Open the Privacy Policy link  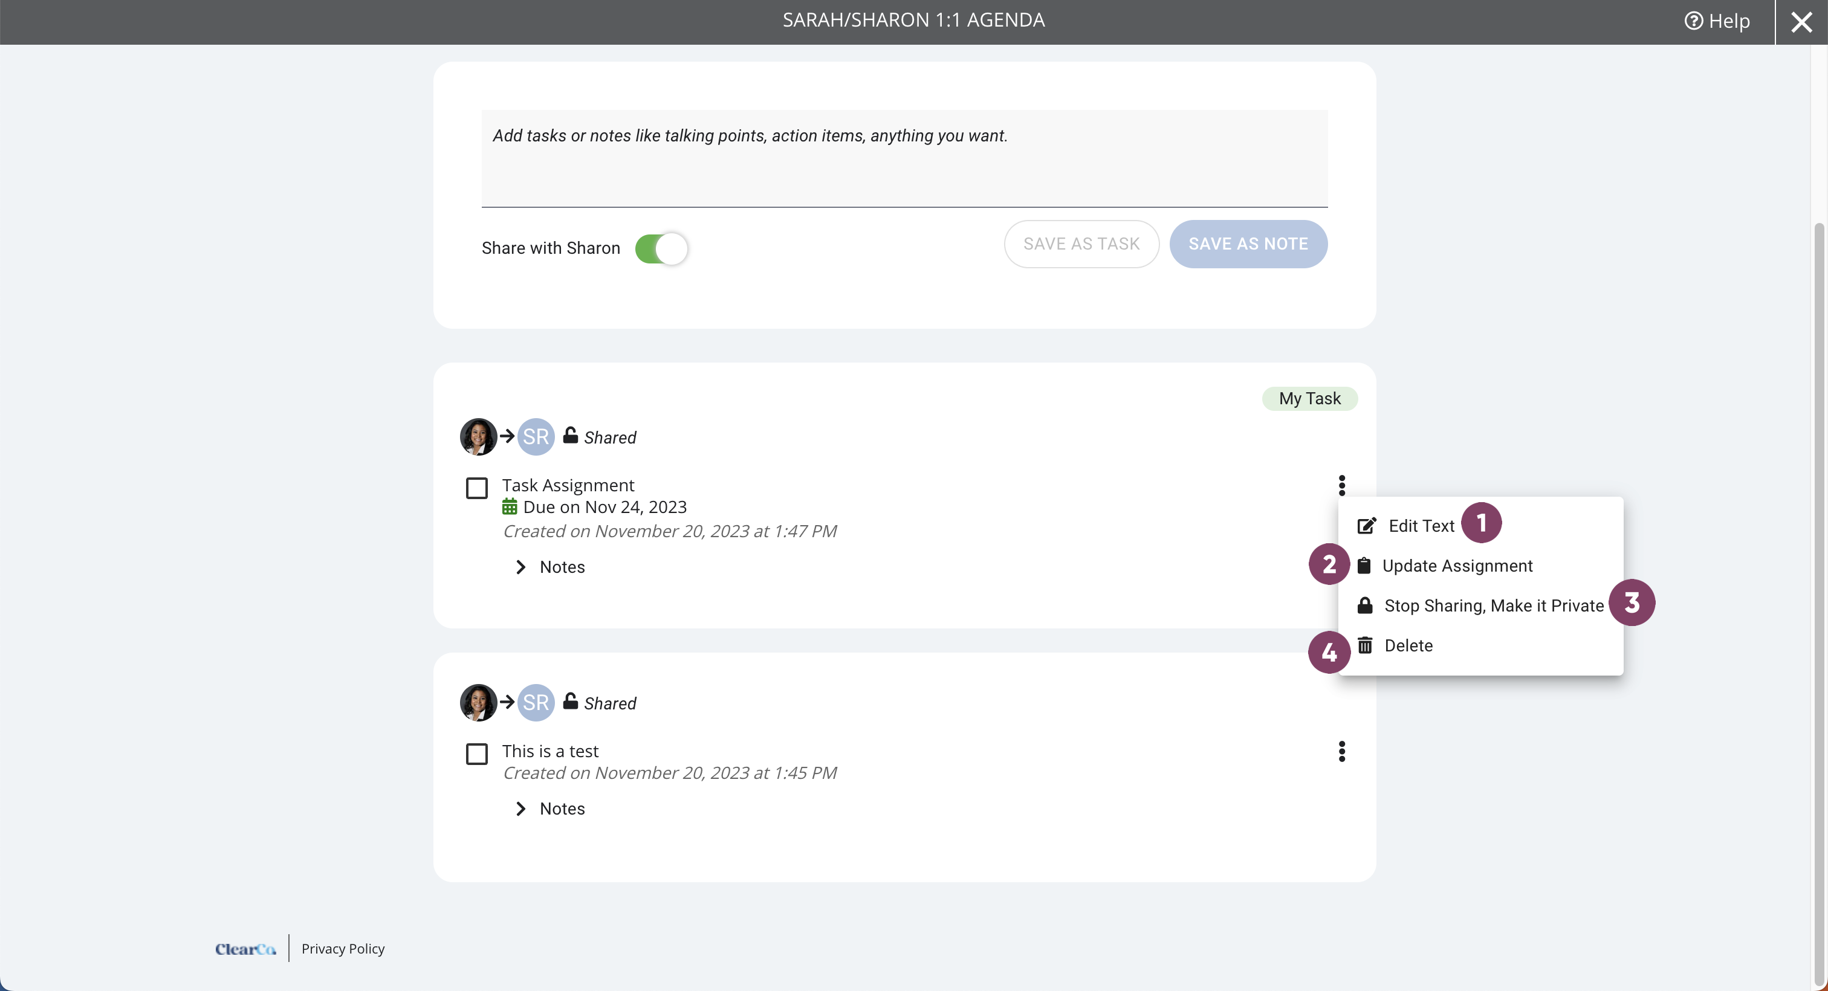point(343,949)
